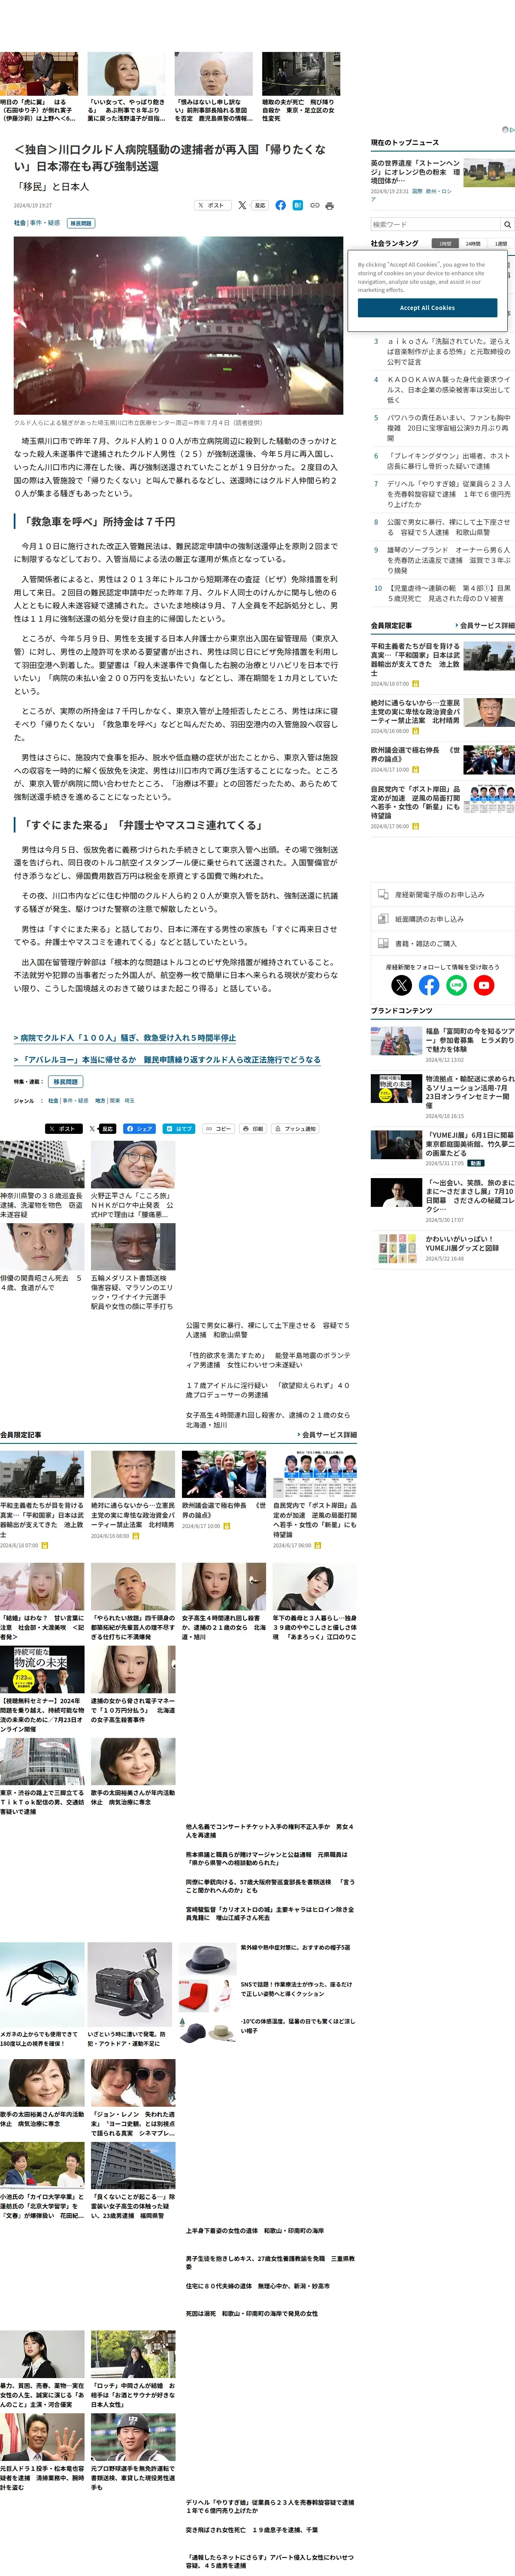Image resolution: width=515 pixels, height=2576 pixels.
Task: Open ranking item 6 「ブレイキングダウン」出場者
Action: tap(449, 461)
